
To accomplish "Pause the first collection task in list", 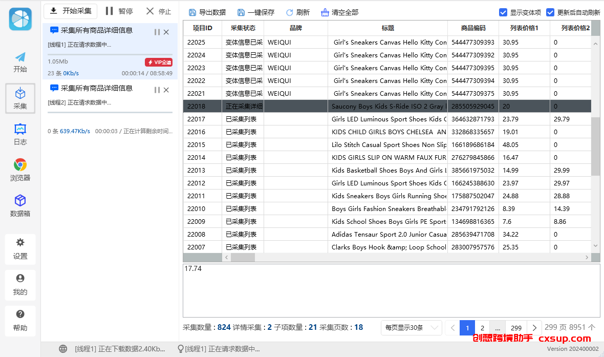I will [x=157, y=32].
